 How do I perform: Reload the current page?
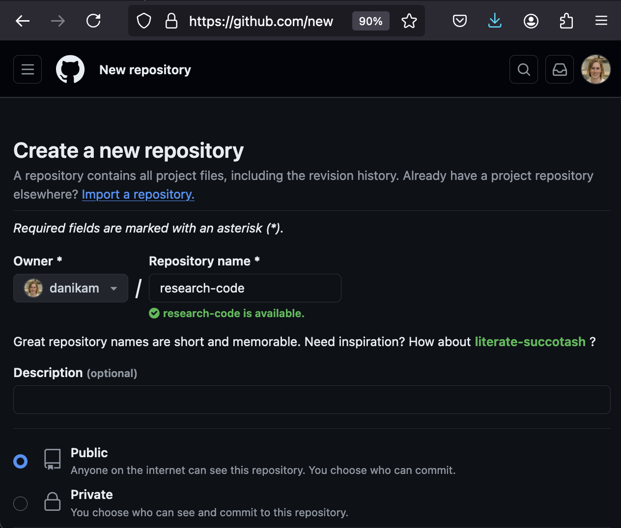[x=93, y=21]
